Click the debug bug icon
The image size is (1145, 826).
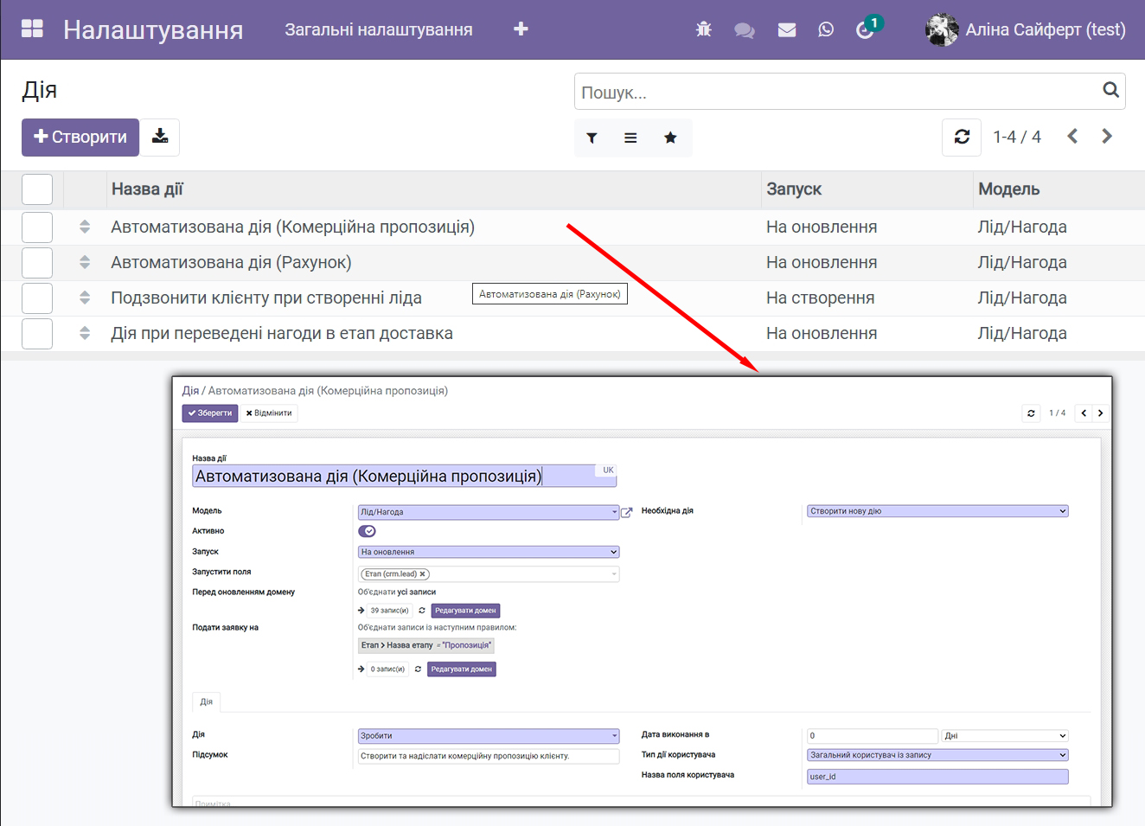pyautogui.click(x=704, y=29)
